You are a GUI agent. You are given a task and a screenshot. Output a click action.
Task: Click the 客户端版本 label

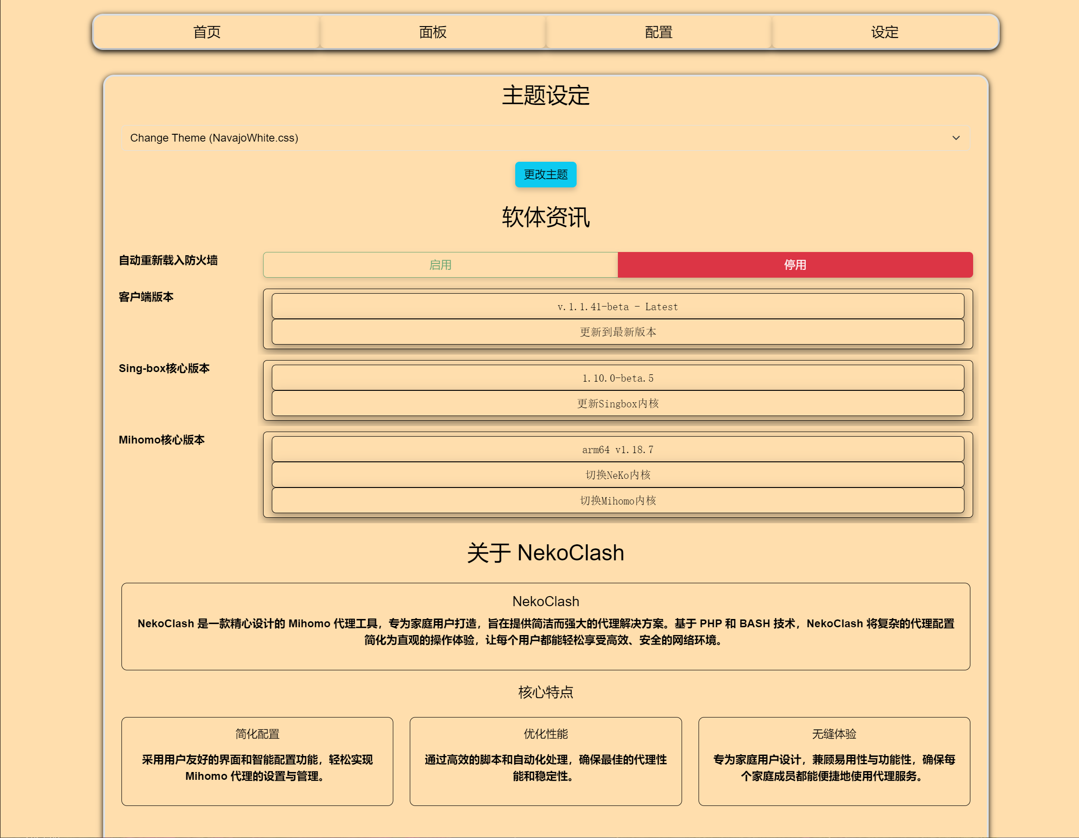(146, 297)
